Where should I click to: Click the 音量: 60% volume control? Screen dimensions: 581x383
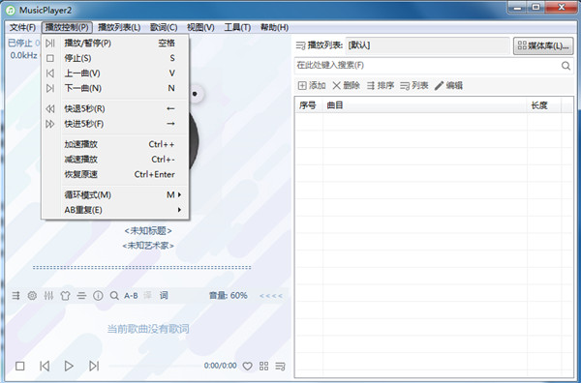(x=229, y=296)
